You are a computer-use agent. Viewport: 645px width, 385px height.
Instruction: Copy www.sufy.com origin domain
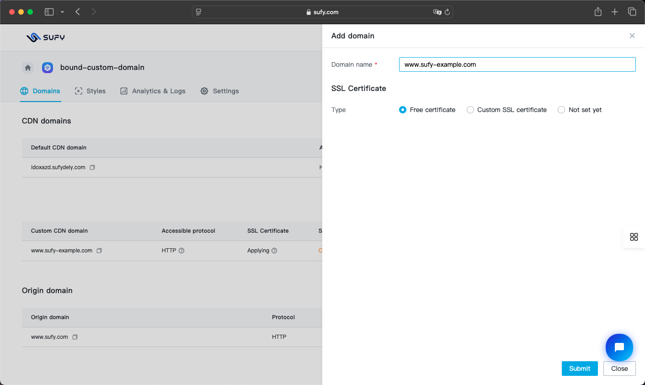75,337
